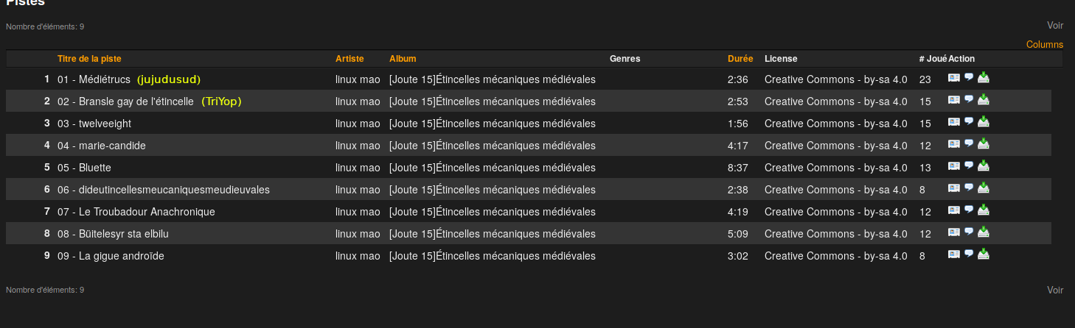Sort tracks by Titre de la piste
The width and height of the screenshot is (1075, 328).
[x=89, y=59]
